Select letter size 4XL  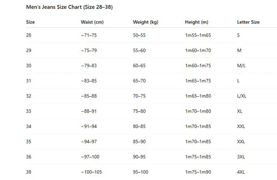click(x=241, y=172)
